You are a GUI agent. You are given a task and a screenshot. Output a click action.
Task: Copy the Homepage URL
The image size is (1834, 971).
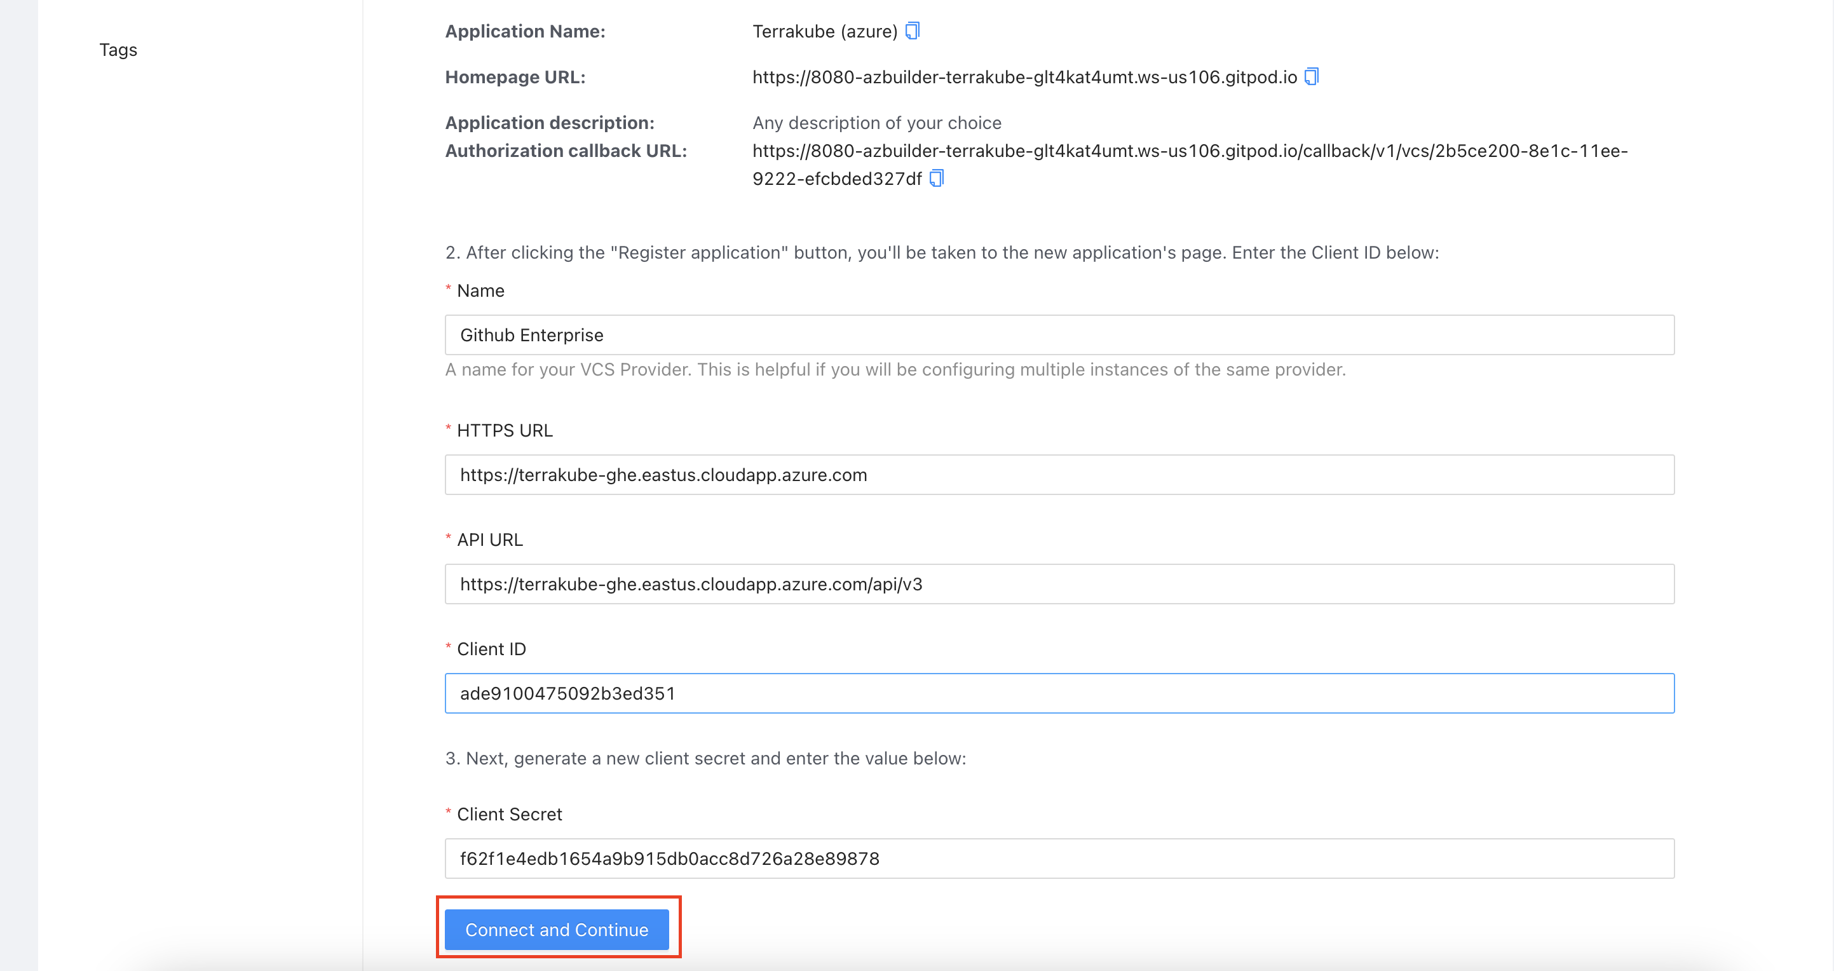pyautogui.click(x=1311, y=76)
